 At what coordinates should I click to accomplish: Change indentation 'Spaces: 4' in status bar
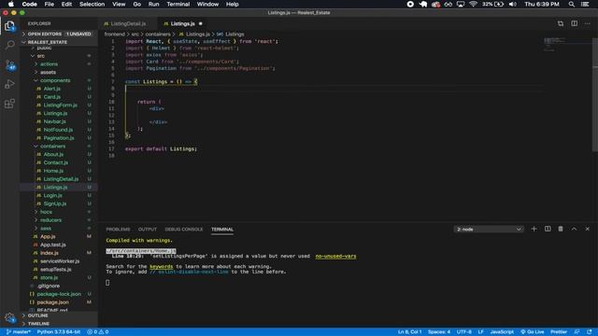coord(439,332)
